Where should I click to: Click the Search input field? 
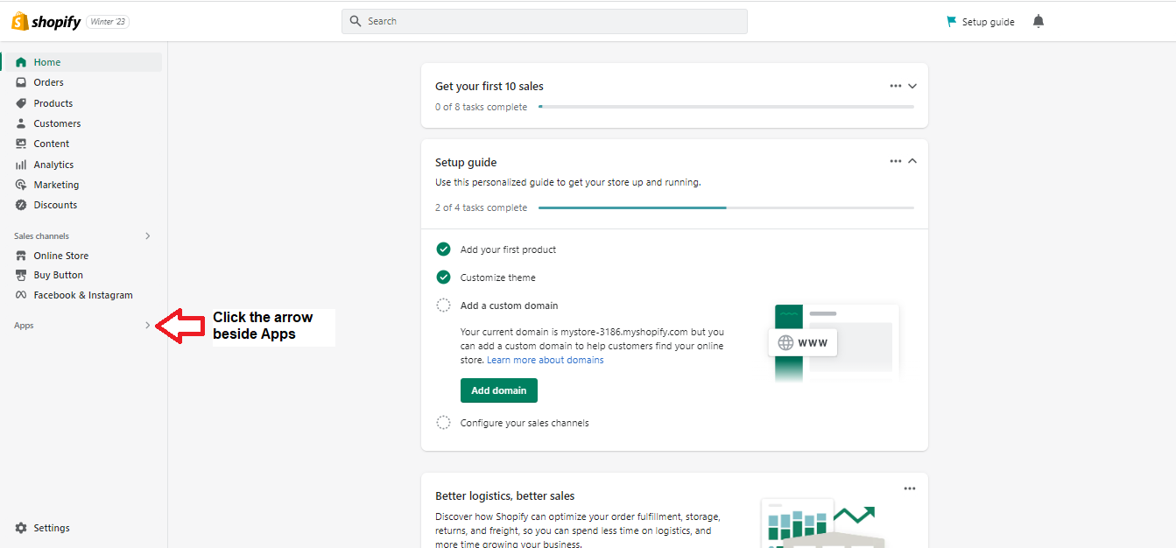tap(545, 21)
